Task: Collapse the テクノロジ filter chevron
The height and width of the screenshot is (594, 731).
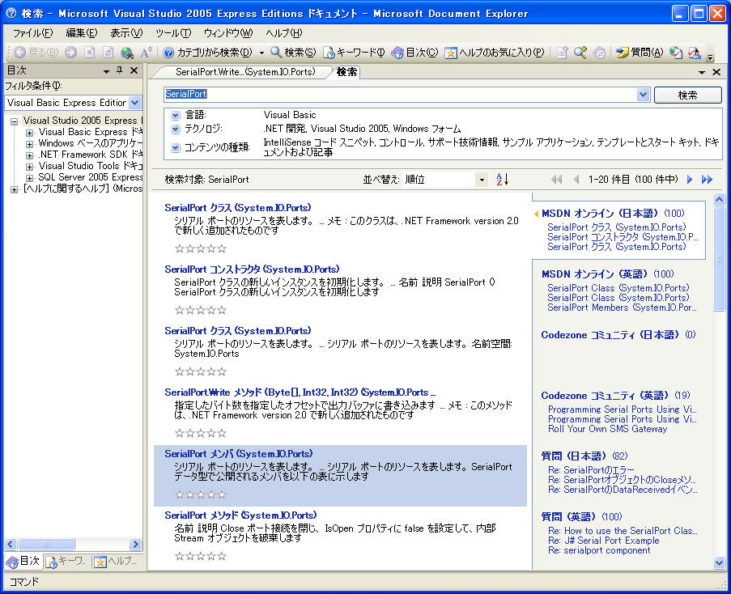Action: pyautogui.click(x=176, y=129)
